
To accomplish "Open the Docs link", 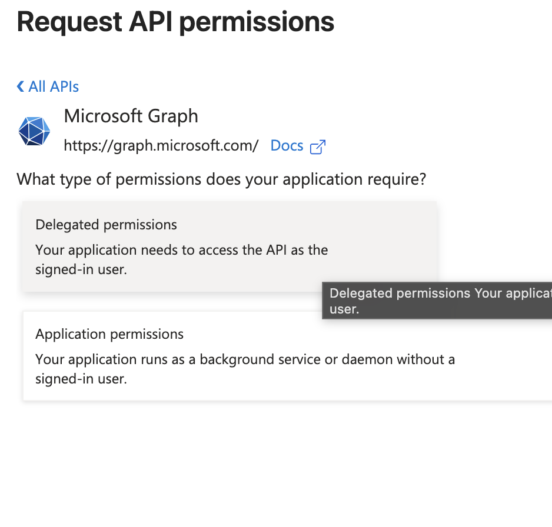I will [287, 146].
